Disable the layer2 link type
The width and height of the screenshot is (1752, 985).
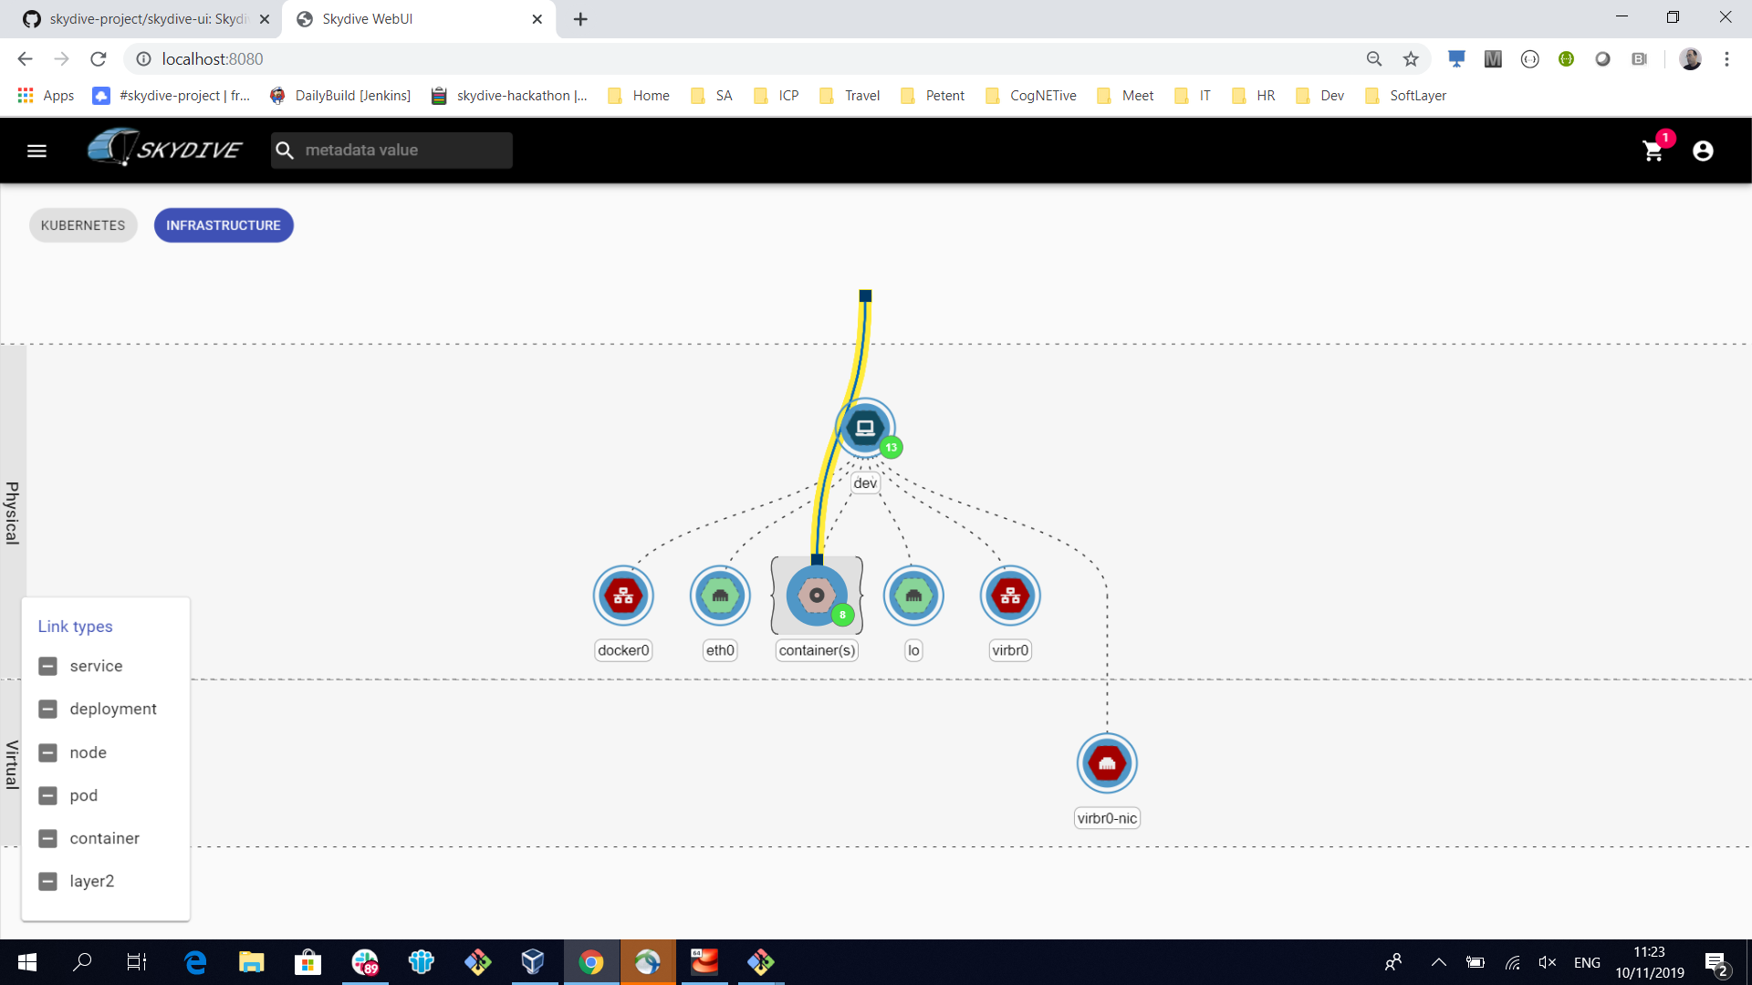47,881
